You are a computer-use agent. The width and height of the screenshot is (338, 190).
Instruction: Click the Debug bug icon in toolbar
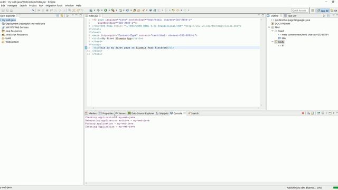98,10
